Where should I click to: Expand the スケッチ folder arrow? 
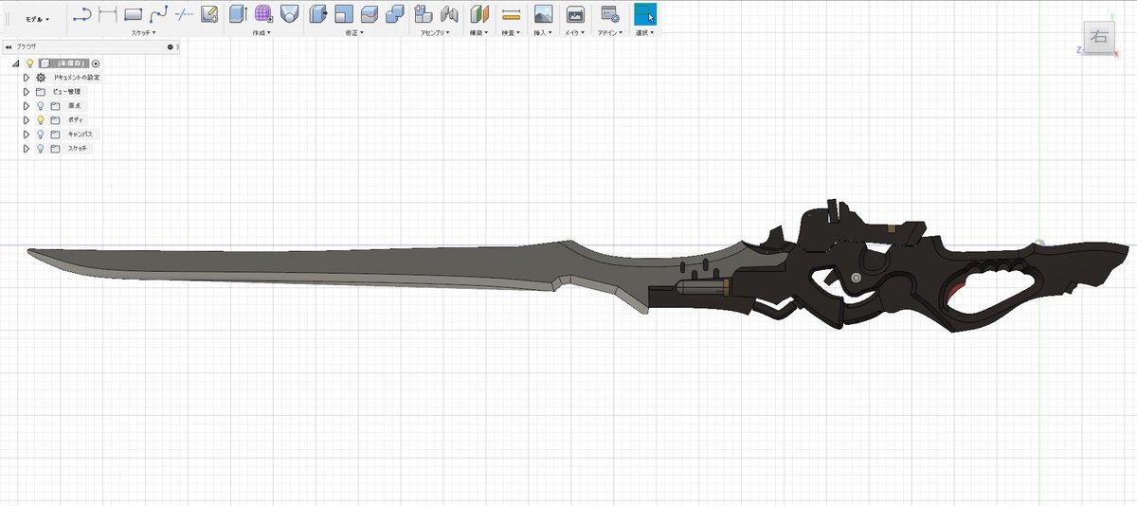[27, 149]
